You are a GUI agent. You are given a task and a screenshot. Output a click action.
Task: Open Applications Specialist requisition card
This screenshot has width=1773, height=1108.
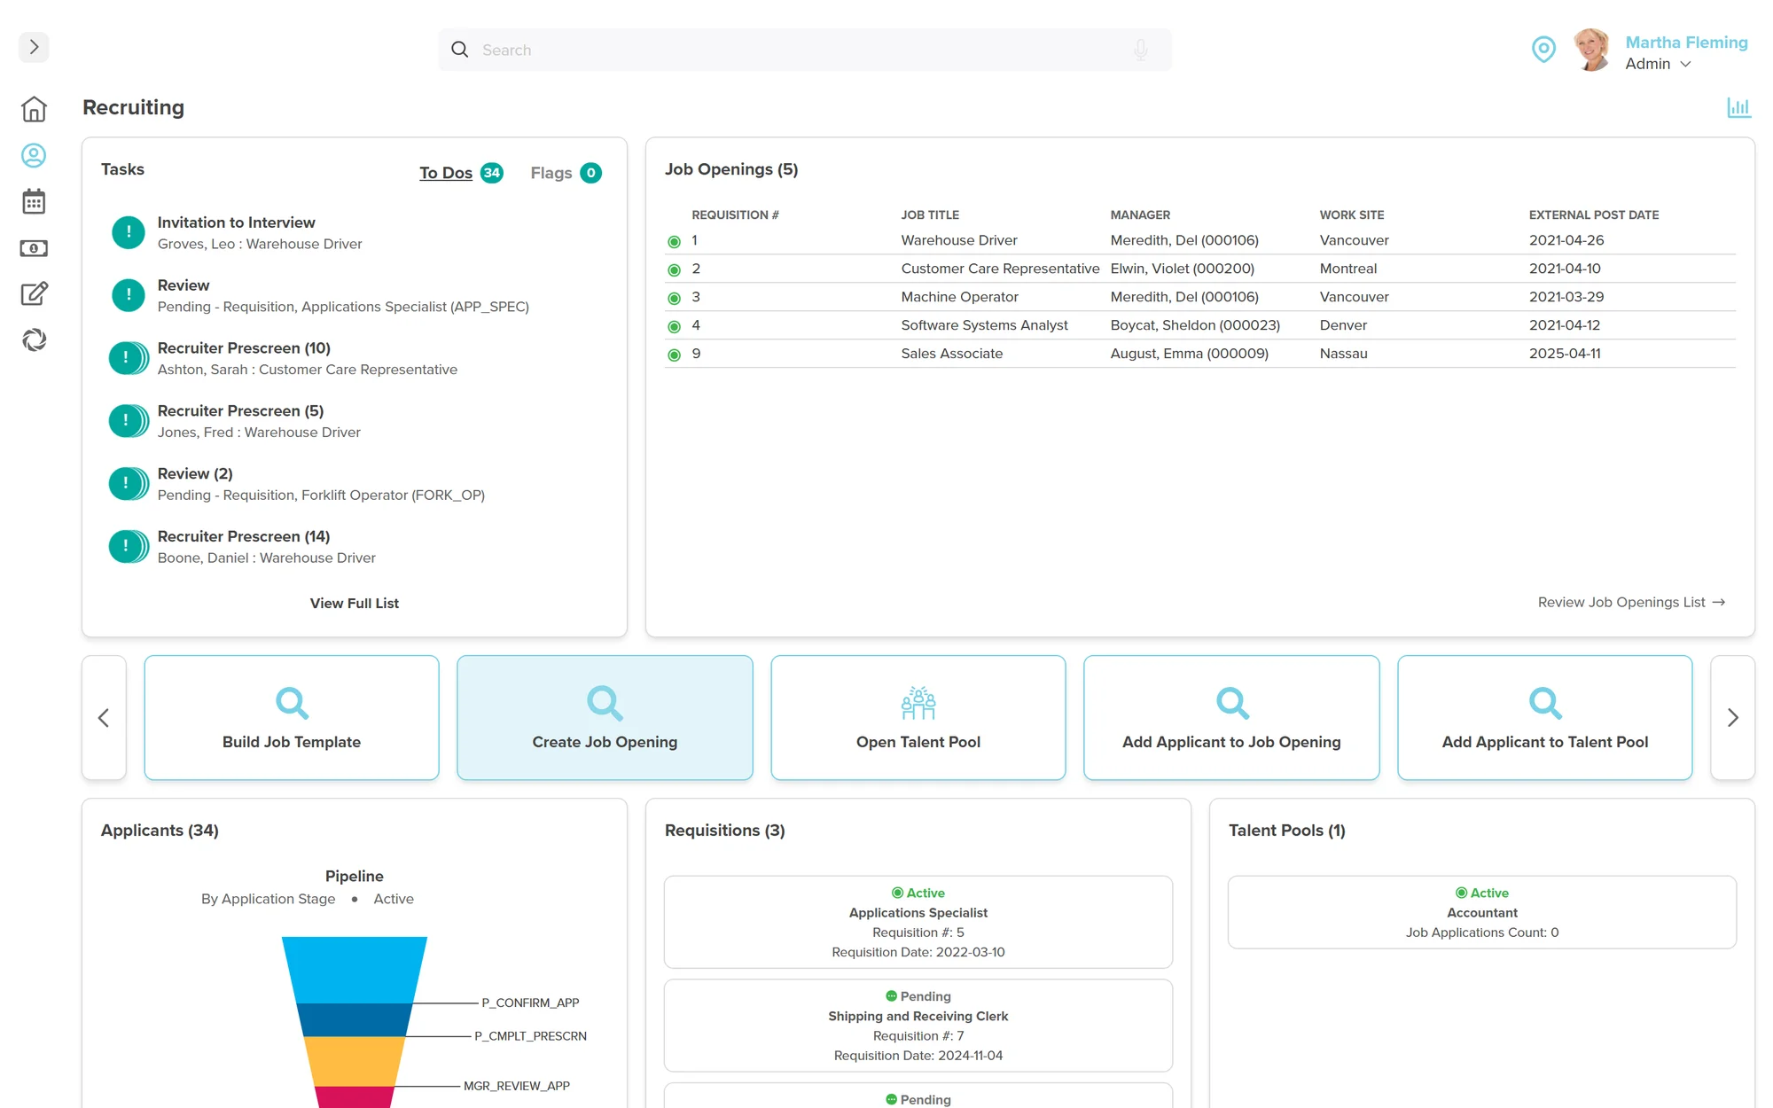pyautogui.click(x=918, y=922)
